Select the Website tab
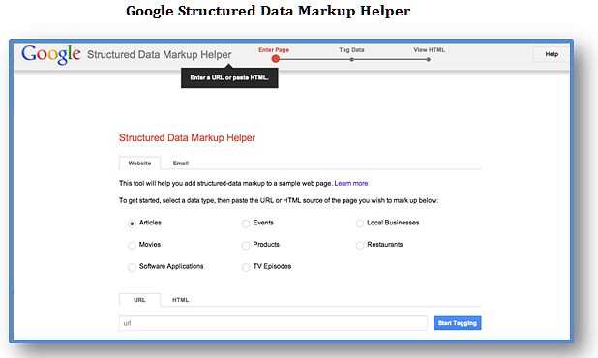598x358 pixels. pyautogui.click(x=139, y=163)
